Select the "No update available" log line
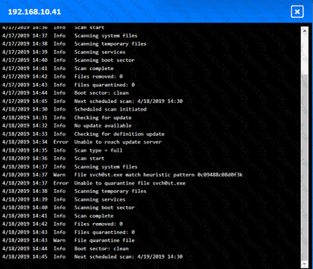This screenshot has width=313, height=269. (x=103, y=126)
